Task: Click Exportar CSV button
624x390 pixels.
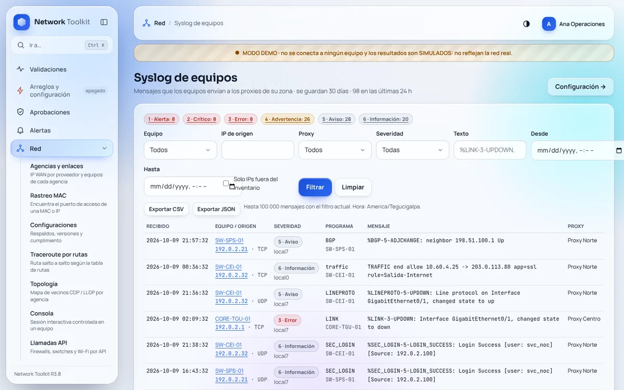Action: [166, 209]
